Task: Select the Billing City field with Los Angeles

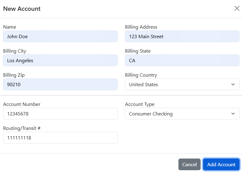Action: tap(60, 60)
